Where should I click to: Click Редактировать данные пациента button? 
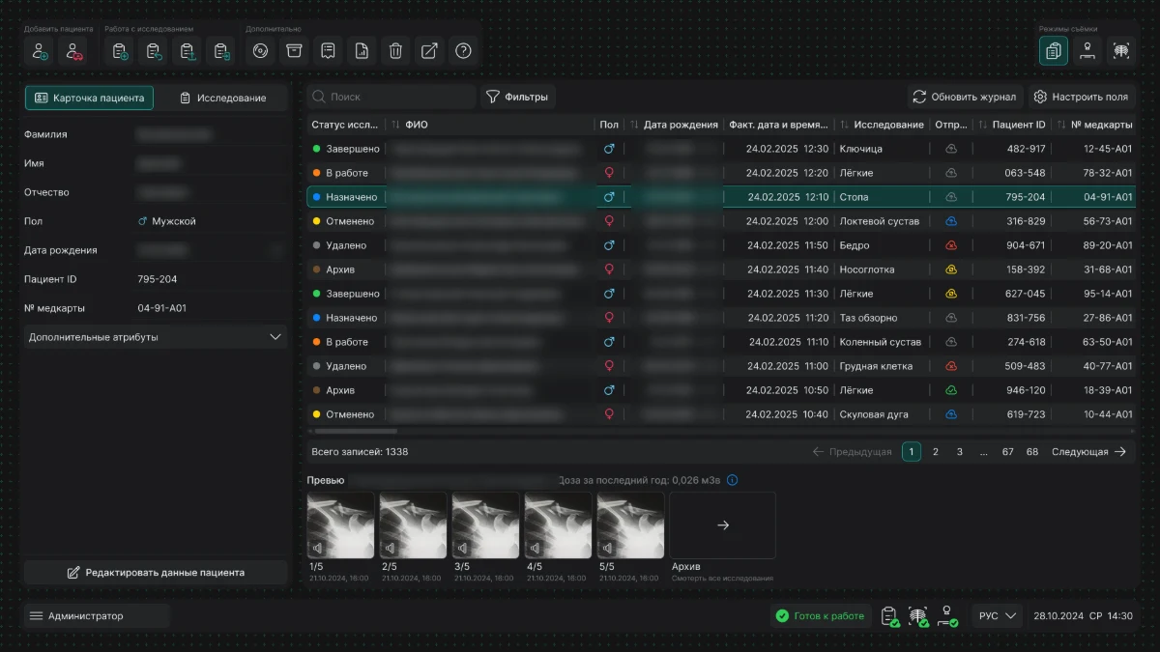click(x=155, y=572)
